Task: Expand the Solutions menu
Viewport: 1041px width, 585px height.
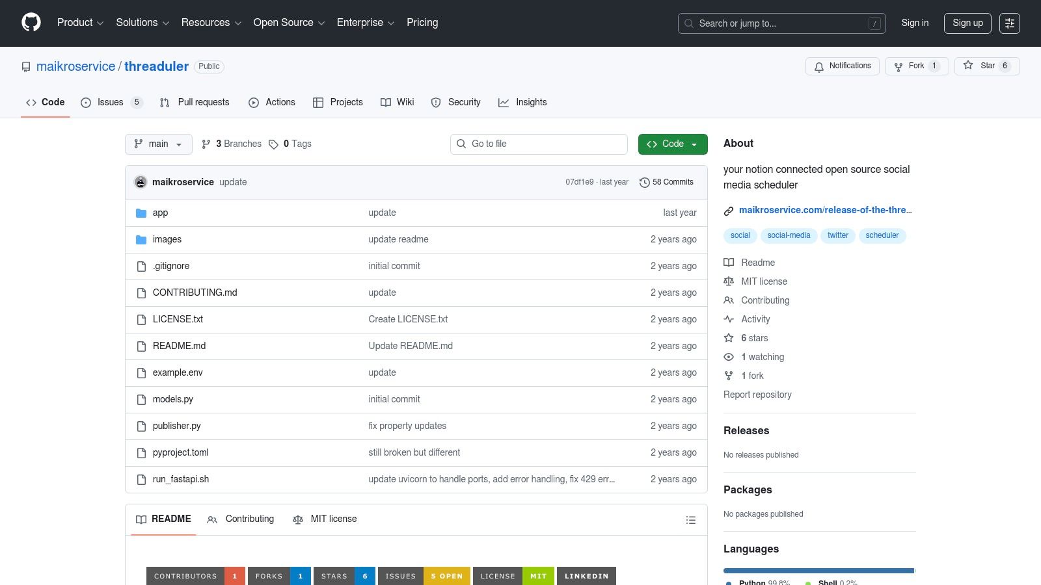Action: click(x=142, y=23)
